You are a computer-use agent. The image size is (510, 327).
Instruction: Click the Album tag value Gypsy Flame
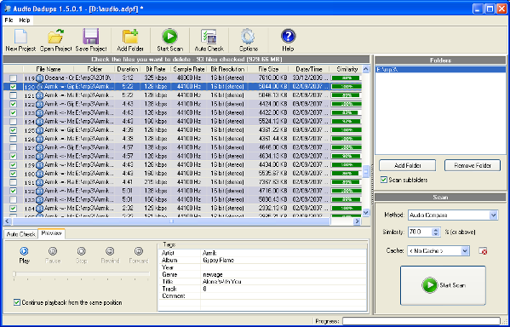[218, 260]
